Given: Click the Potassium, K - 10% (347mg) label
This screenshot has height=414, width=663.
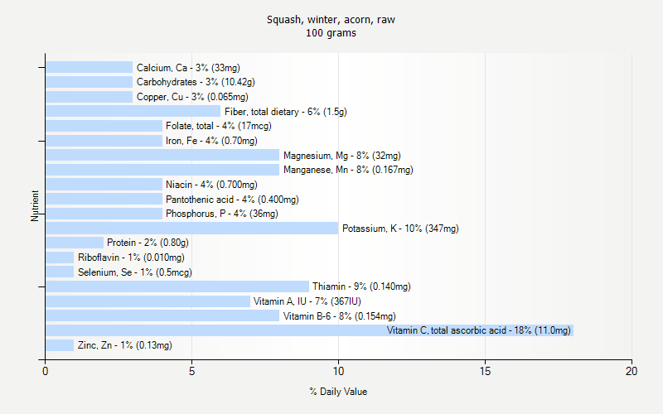Looking at the screenshot, I should (400, 229).
